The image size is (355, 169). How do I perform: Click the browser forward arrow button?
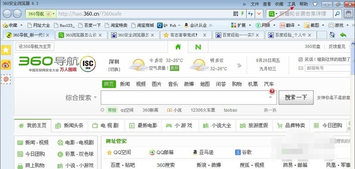(x=17, y=14)
